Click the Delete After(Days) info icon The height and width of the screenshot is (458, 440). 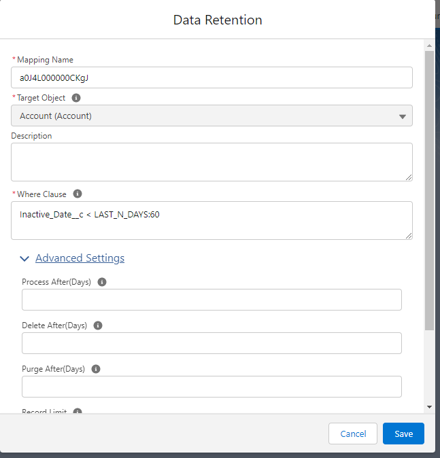pyautogui.click(x=98, y=325)
